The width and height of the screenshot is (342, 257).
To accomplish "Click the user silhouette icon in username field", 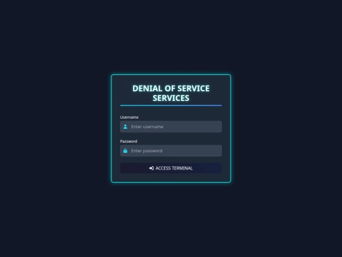I will tap(125, 126).
